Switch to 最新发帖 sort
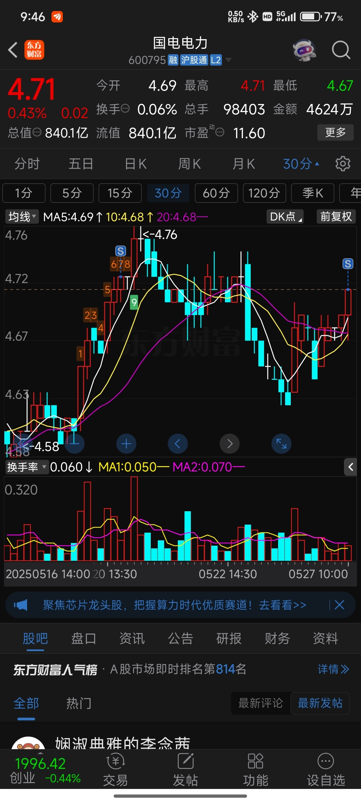The width and height of the screenshot is (361, 803). [x=320, y=703]
